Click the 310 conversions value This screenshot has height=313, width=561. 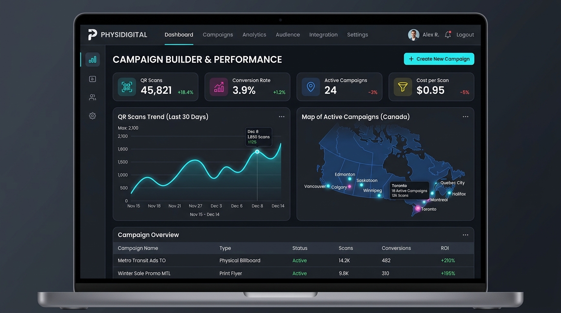385,273
